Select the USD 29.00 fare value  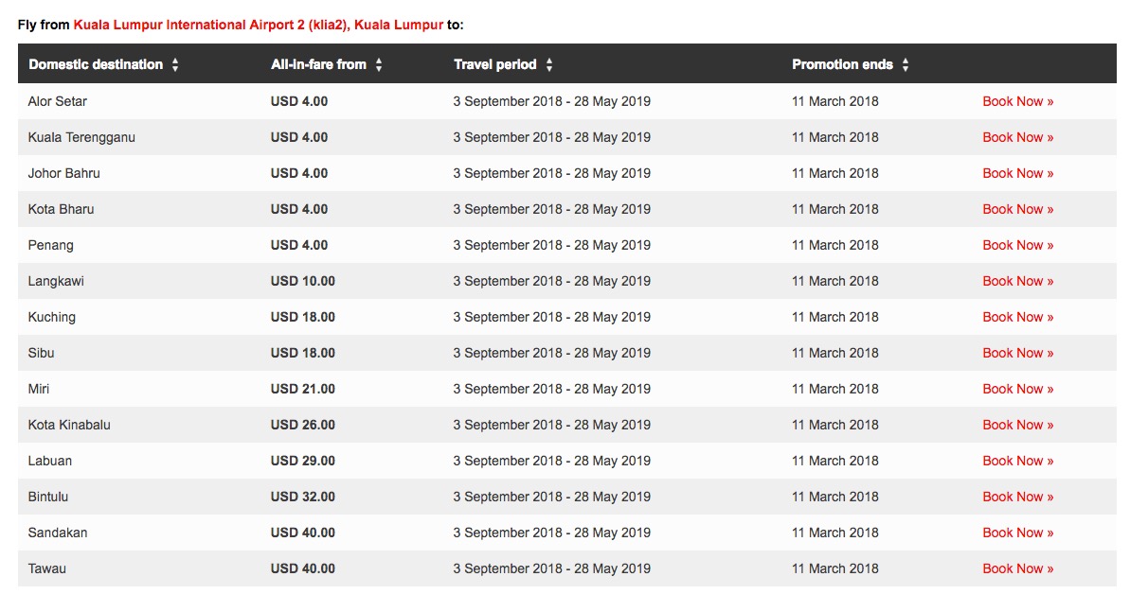click(303, 462)
